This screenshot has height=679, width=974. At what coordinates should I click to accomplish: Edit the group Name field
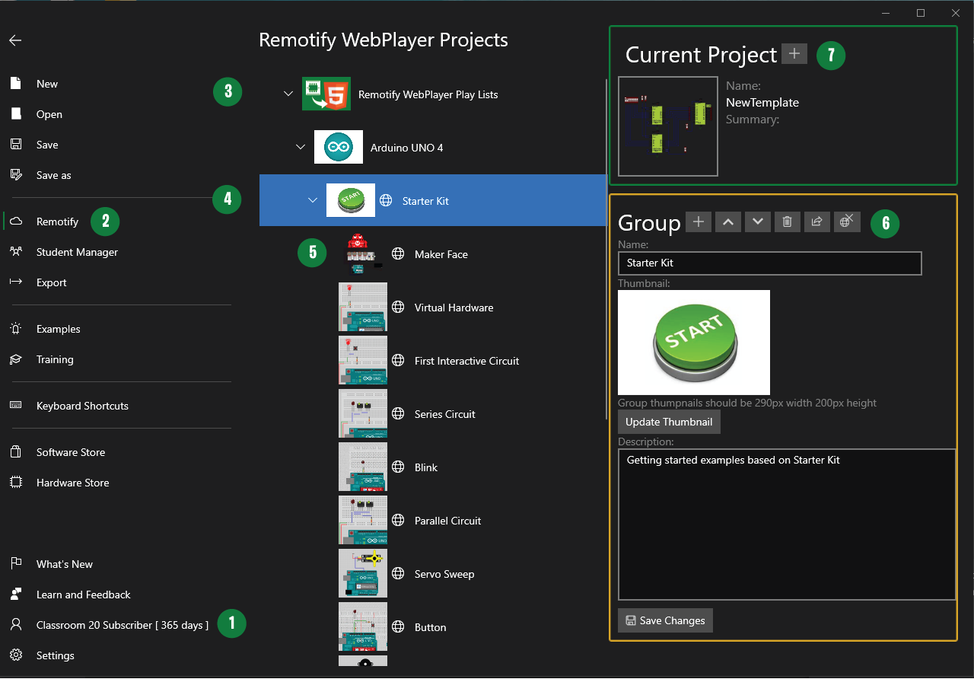(770, 263)
